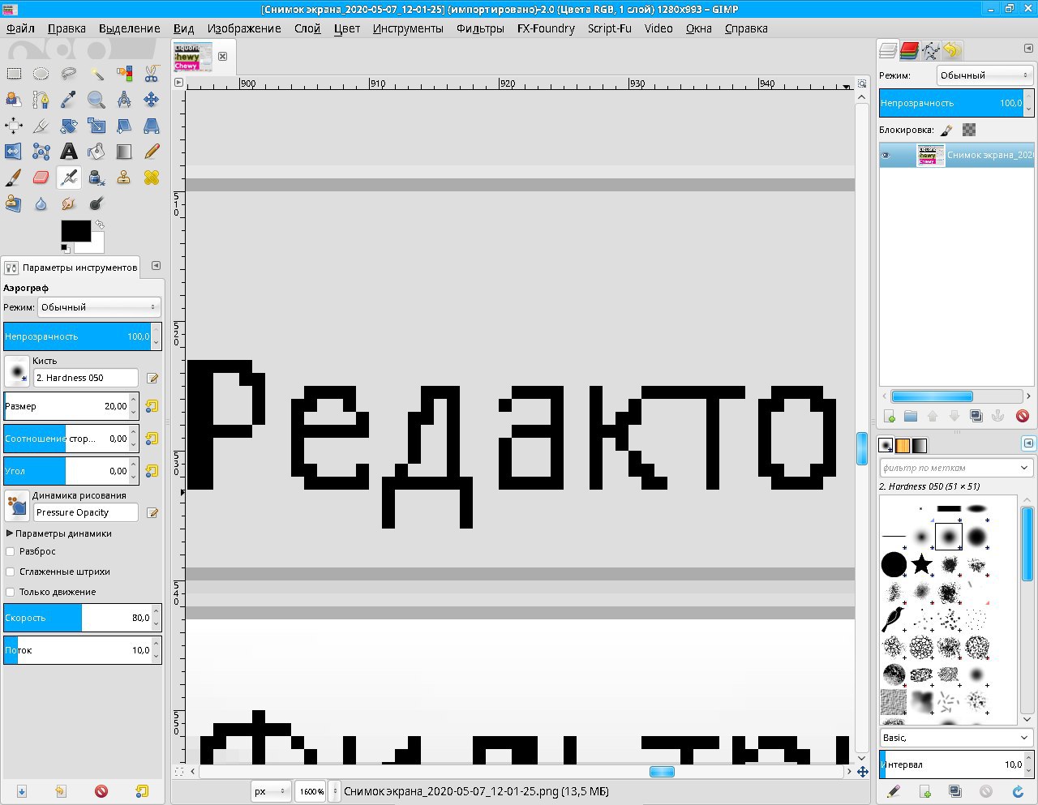Viewport: 1038px width, 805px height.
Task: Open the layer Режим dropdown
Action: point(984,75)
